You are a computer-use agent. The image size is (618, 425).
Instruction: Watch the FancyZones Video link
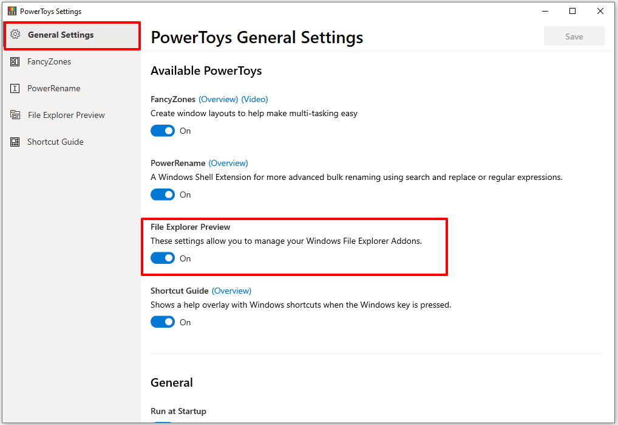coord(254,99)
